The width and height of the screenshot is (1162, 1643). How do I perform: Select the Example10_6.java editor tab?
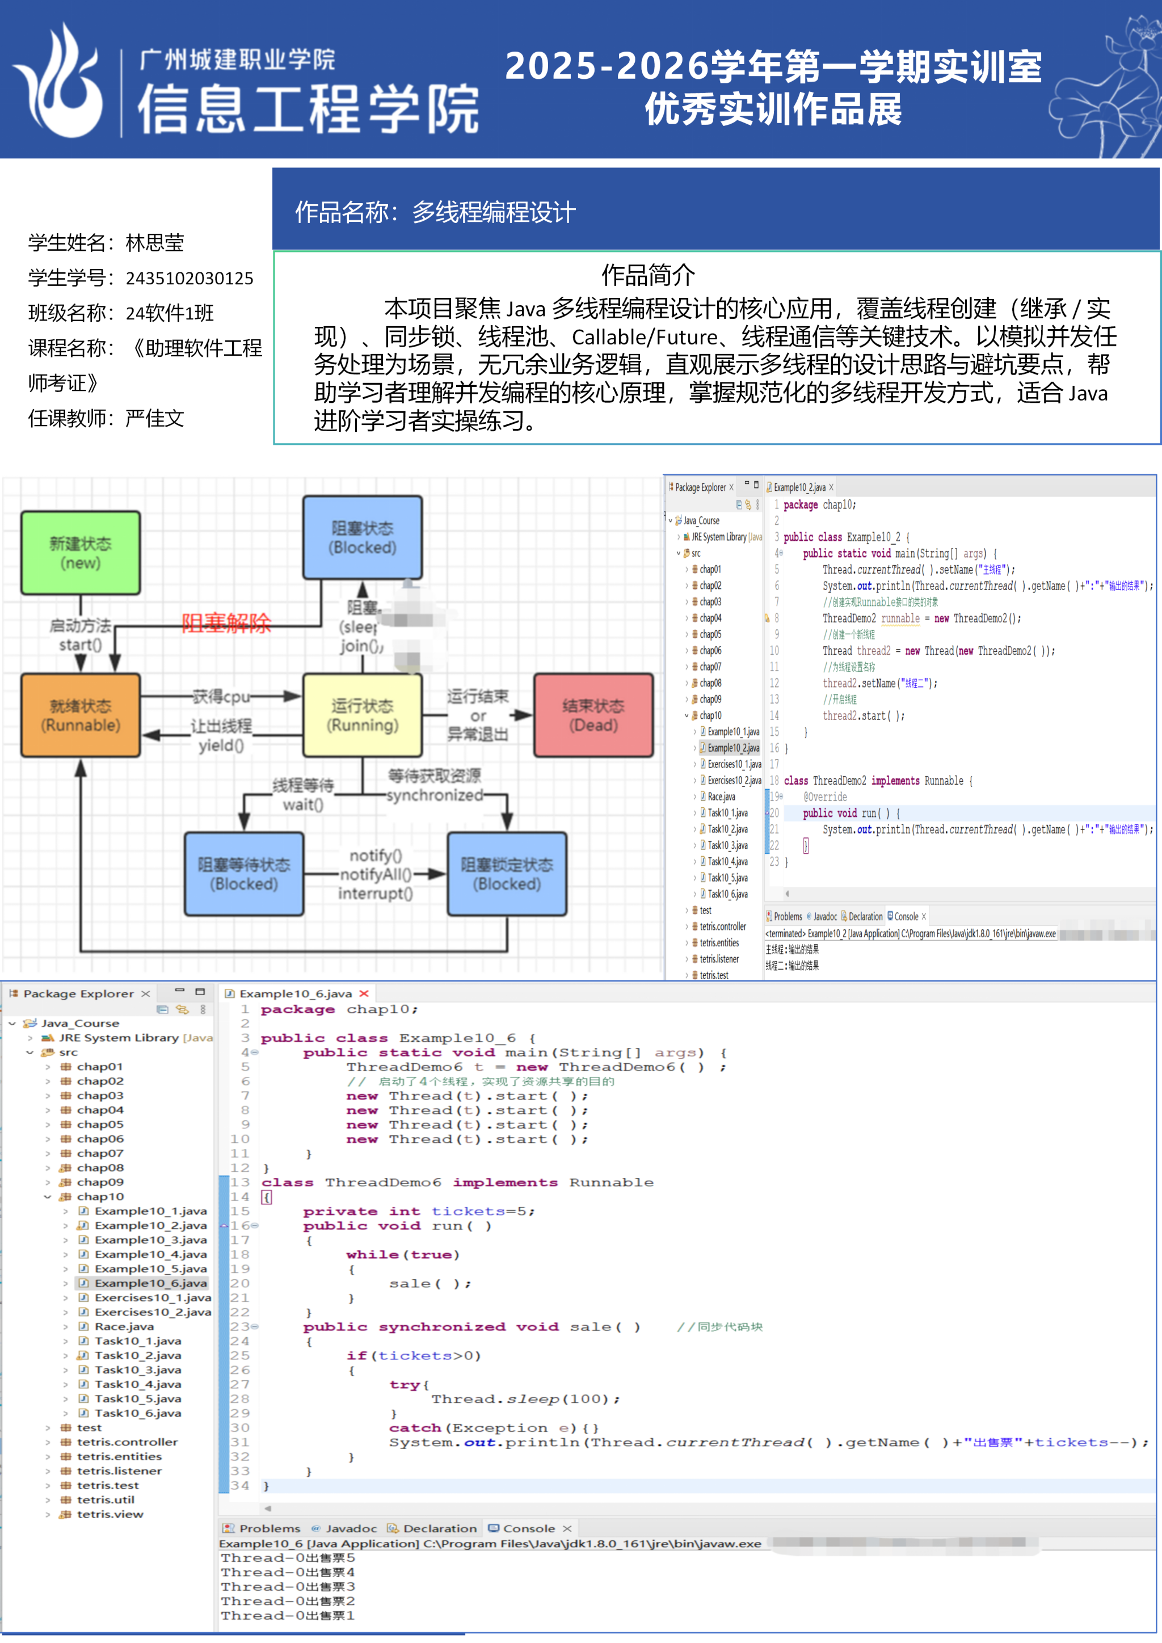[295, 993]
